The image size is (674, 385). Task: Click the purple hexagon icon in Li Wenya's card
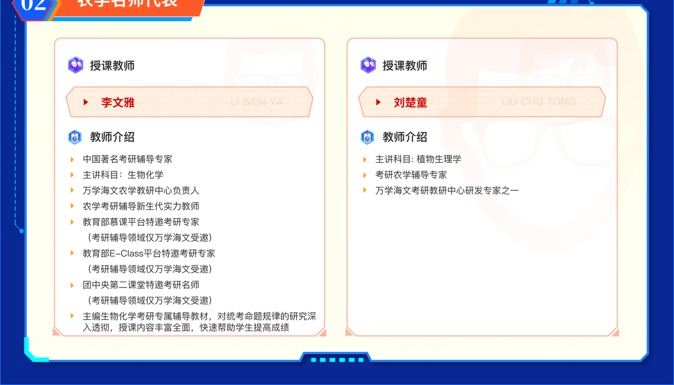pyautogui.click(x=75, y=65)
